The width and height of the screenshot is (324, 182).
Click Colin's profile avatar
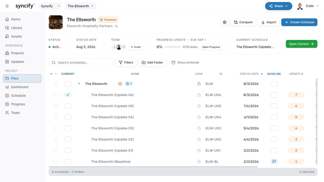(300, 6)
